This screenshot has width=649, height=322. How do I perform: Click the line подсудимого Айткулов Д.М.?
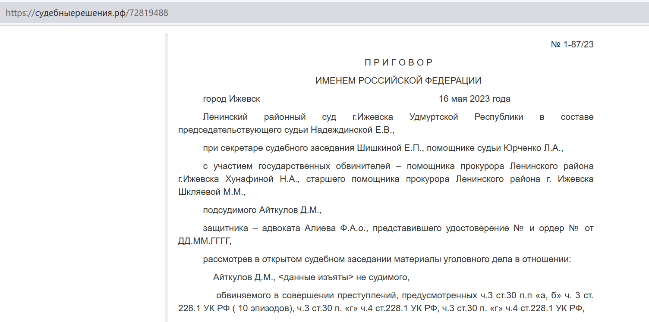click(x=262, y=210)
